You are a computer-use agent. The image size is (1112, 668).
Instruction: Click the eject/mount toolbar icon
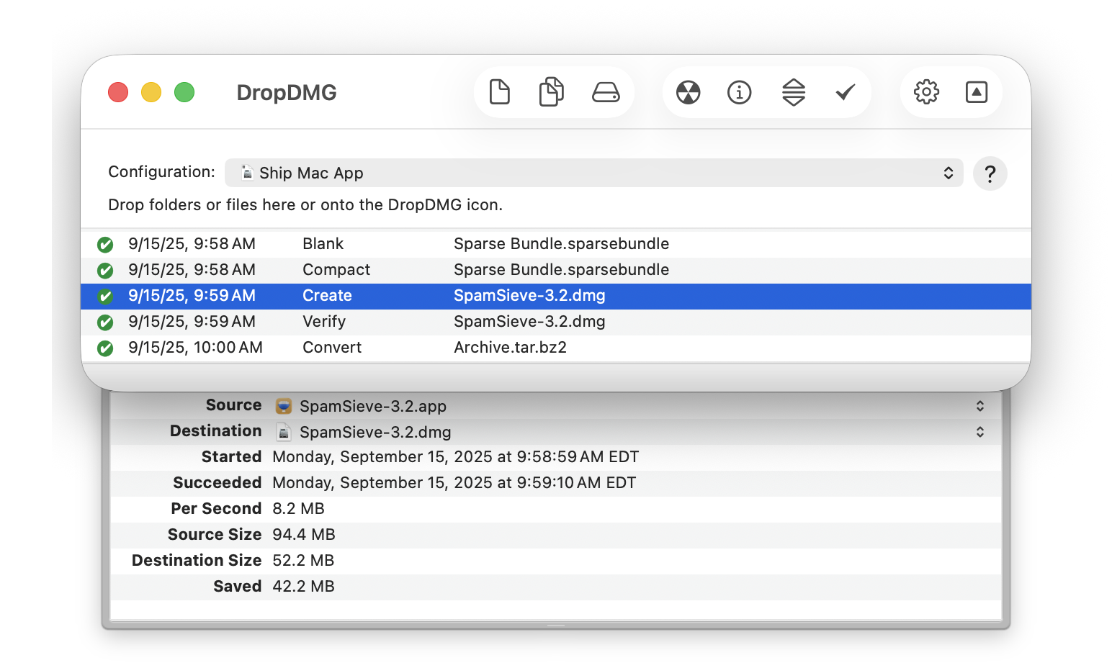click(x=976, y=92)
